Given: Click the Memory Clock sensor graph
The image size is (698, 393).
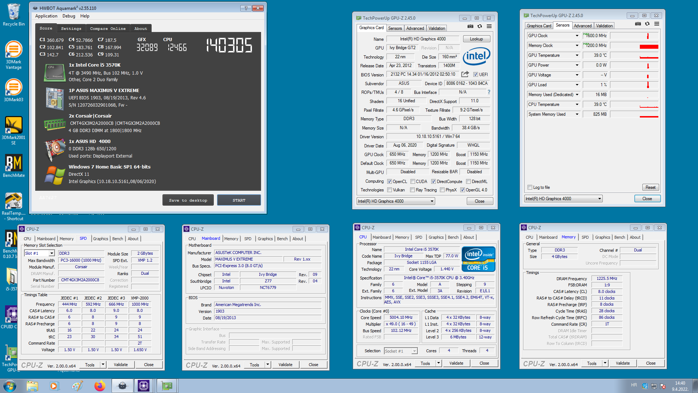Looking at the screenshot, I should click(634, 45).
